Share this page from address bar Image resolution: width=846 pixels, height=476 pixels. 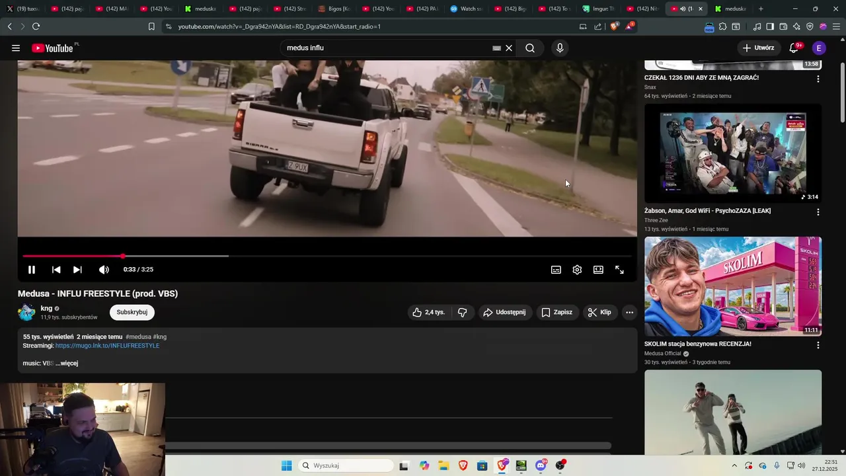598,26
